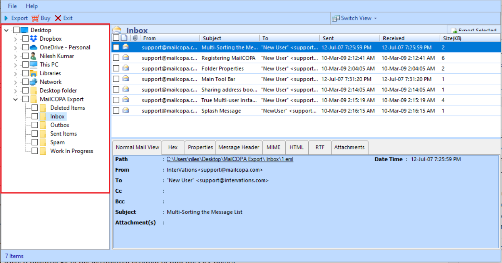Tick the Inbox folder checkbox in the tree
The image size is (502, 263).
click(35, 116)
